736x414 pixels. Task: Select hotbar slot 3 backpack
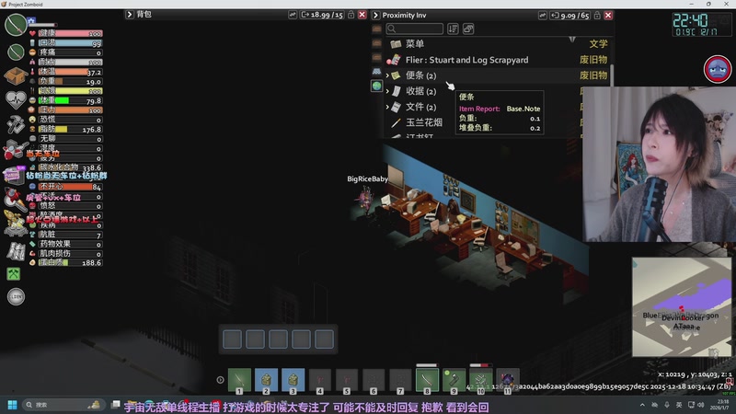pos(293,380)
